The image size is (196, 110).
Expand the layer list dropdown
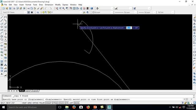pyautogui.click(x=81, y=12)
